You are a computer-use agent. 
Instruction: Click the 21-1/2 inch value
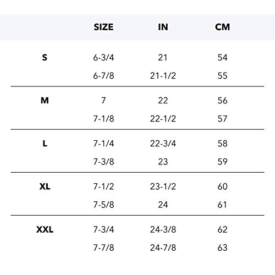pyautogui.click(x=163, y=76)
